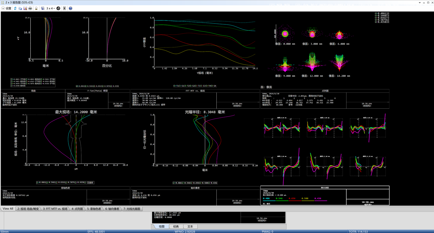Click the F-Tan(Theta) 畸变 panel title

click(98, 91)
